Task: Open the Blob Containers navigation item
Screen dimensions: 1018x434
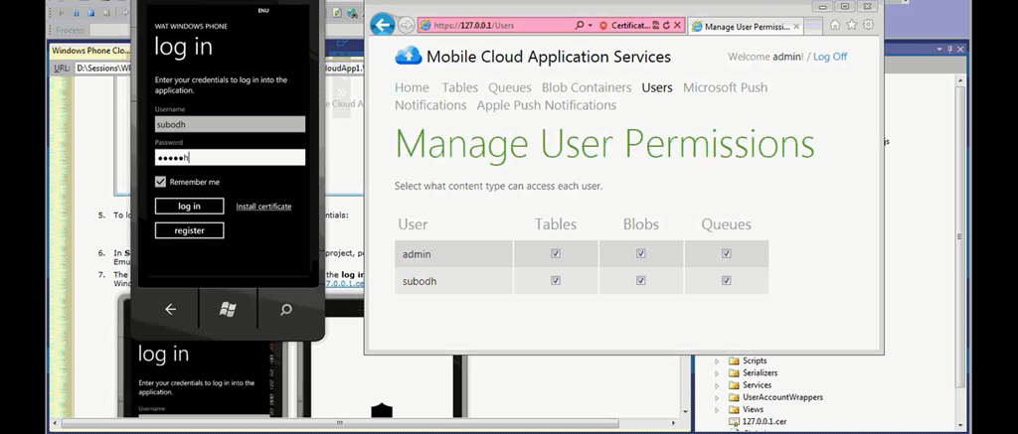Action: pos(587,87)
